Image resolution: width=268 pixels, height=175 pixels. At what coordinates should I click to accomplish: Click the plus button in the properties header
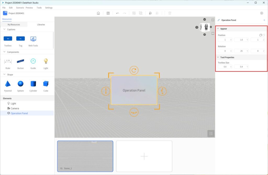[x=264, y=20]
